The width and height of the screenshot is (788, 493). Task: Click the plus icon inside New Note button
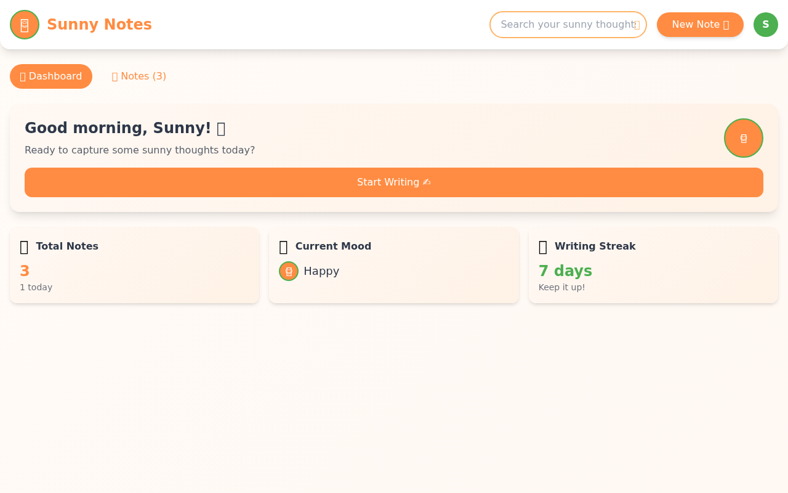coord(726,25)
